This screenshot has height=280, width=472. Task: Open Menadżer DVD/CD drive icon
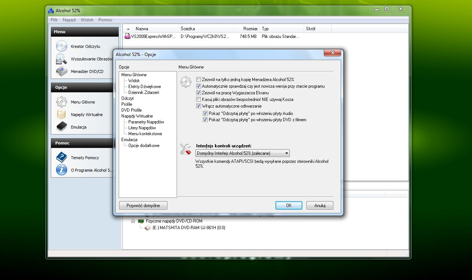point(61,71)
